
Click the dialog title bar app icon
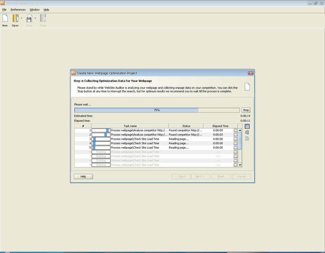(73, 73)
